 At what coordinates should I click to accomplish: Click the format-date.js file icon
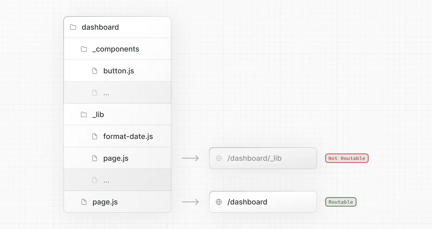(95, 136)
